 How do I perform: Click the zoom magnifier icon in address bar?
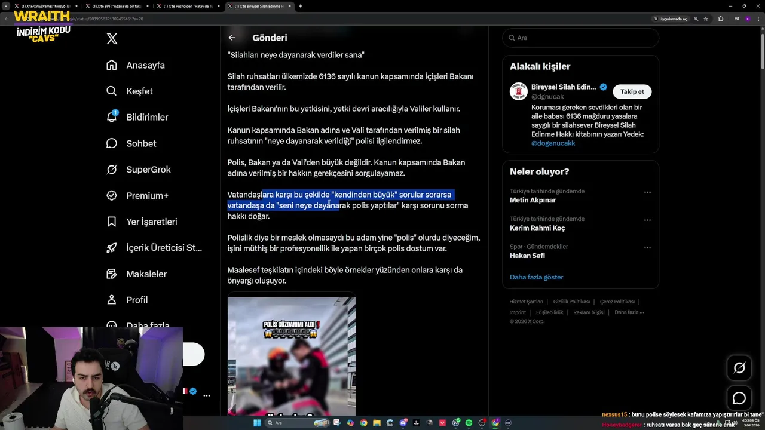[696, 19]
